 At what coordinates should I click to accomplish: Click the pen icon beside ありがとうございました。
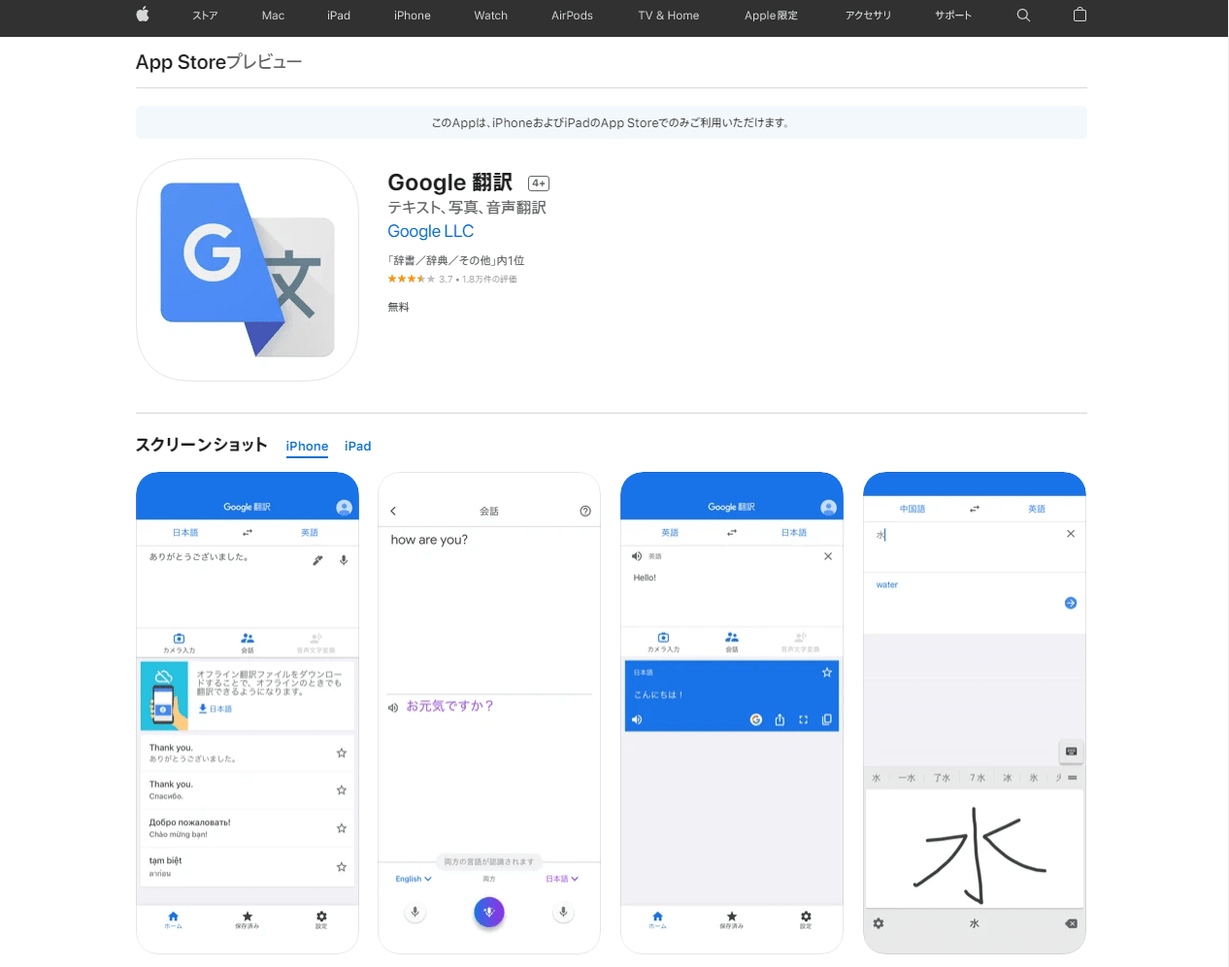click(x=317, y=560)
